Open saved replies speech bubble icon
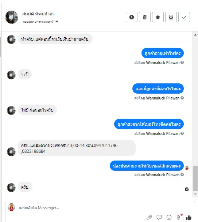198x222 pixels. click(159, 217)
